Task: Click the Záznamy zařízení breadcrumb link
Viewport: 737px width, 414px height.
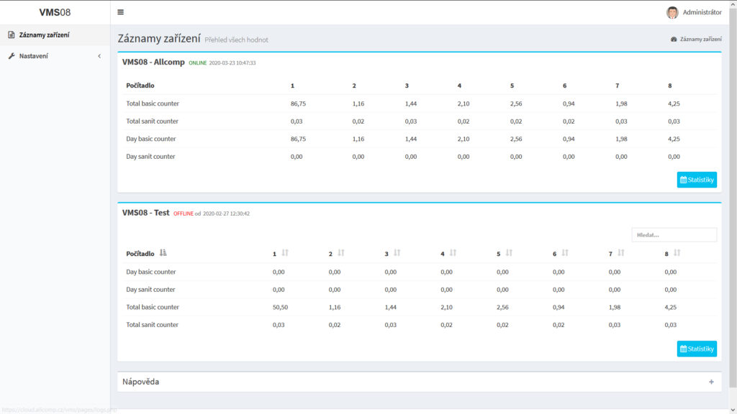Action: pyautogui.click(x=700, y=40)
